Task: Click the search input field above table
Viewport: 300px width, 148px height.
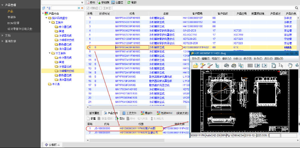Action: [203, 8]
